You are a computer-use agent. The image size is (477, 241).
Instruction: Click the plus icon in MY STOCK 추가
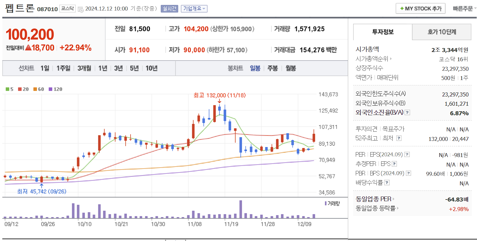point(401,8)
